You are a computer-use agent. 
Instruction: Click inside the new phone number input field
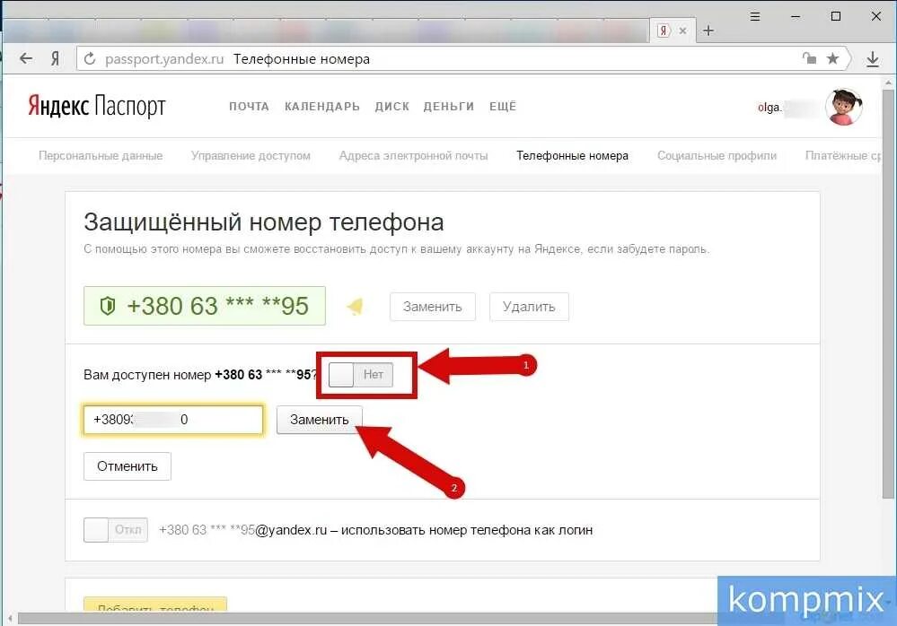(x=172, y=419)
